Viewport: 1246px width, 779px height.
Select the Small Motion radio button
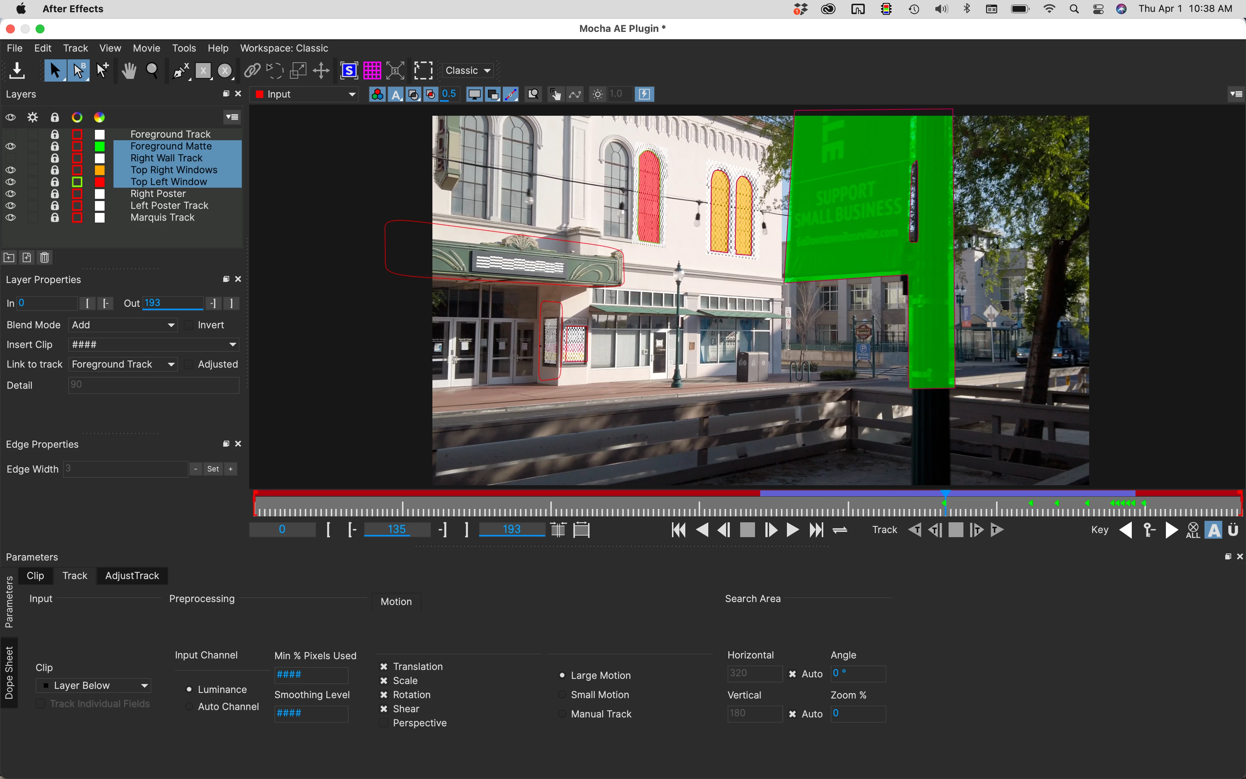(562, 694)
